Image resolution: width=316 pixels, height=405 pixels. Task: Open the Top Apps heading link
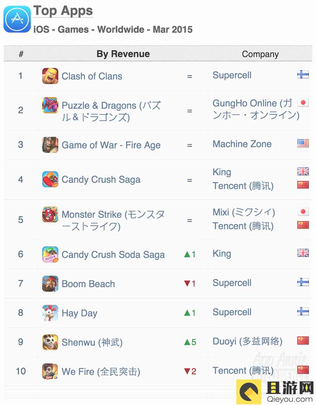click(63, 11)
